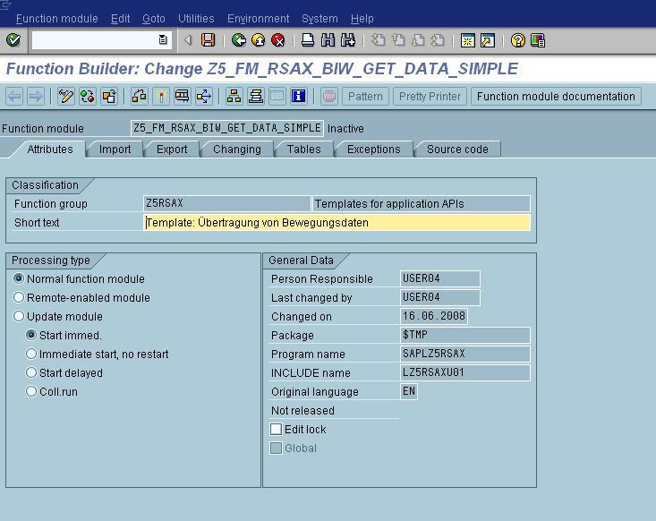Click the Pretty Printer button
This screenshot has width=656, height=521.
coord(430,97)
